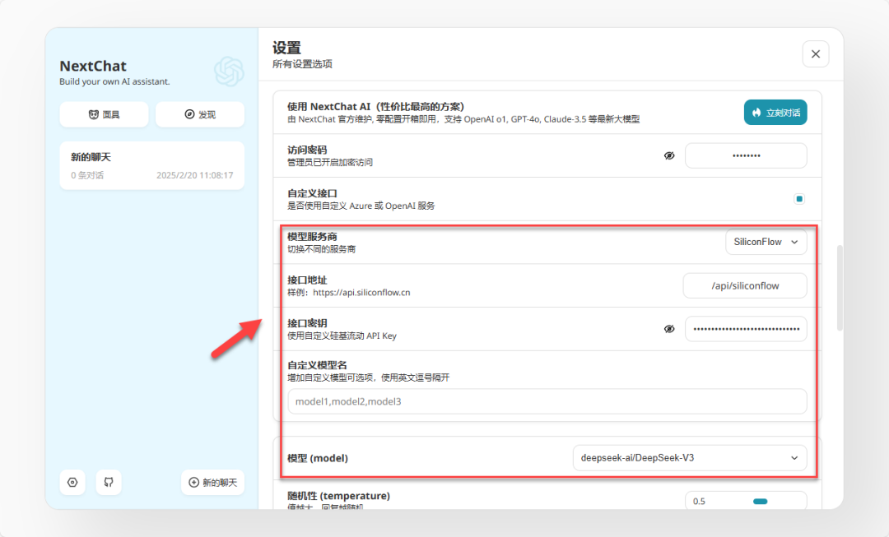
Task: Click the 访问密码 password field
Action: click(746, 155)
